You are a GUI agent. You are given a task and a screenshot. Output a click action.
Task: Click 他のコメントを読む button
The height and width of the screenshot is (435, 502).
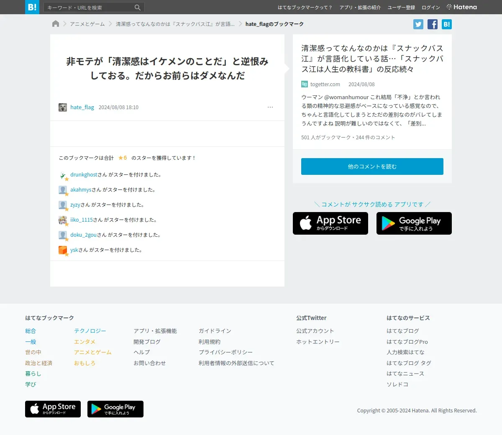click(x=372, y=166)
